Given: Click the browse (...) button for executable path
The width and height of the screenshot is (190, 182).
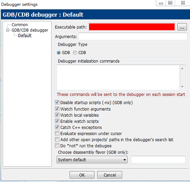Looking at the screenshot, I should [x=182, y=27].
